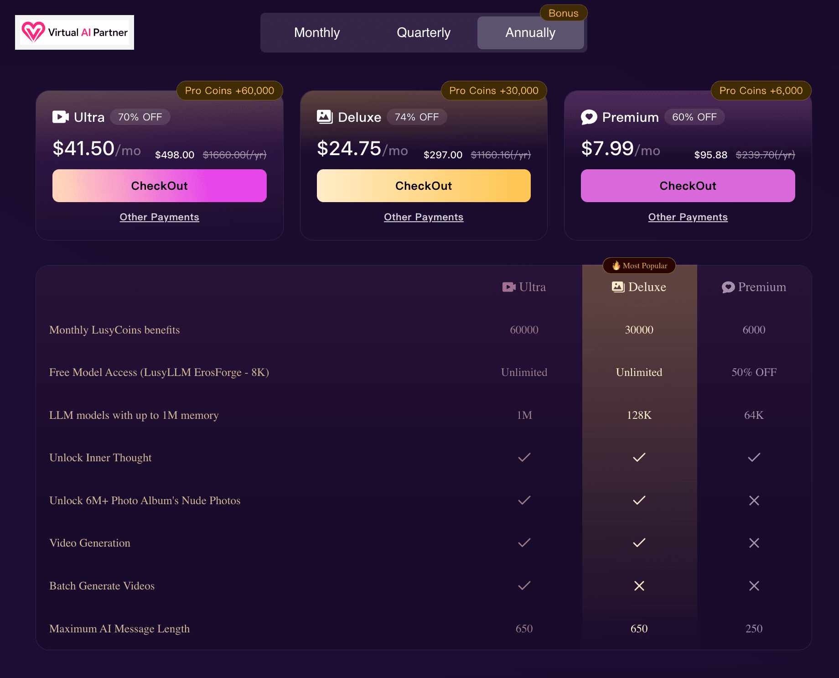Switch to Quarterly billing tab
This screenshot has height=678, width=839.
point(424,33)
